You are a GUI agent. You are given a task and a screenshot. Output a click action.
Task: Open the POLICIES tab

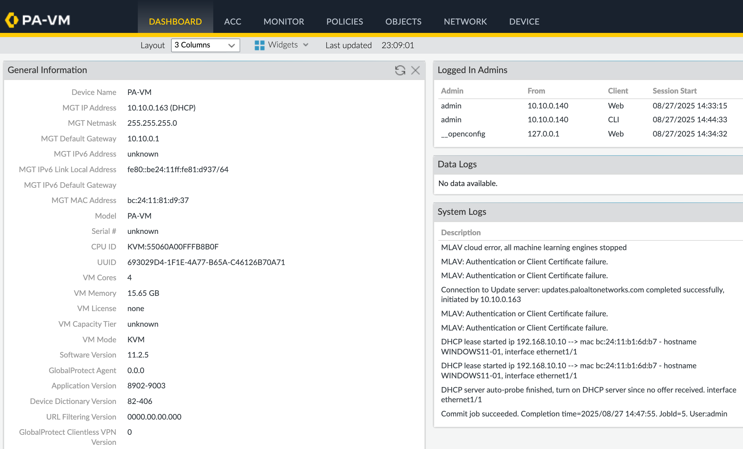344,21
